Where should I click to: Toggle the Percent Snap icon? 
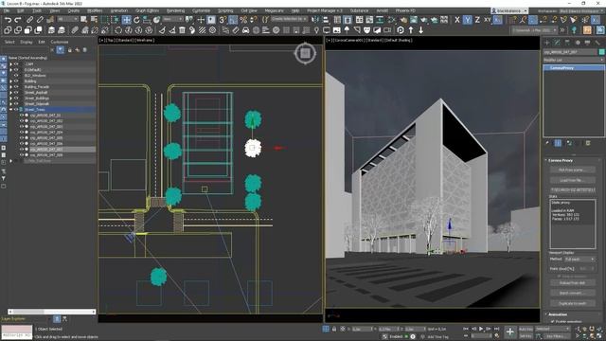pos(243,20)
